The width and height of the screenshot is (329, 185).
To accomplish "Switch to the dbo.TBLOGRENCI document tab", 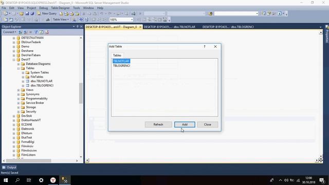I will [228, 27].
